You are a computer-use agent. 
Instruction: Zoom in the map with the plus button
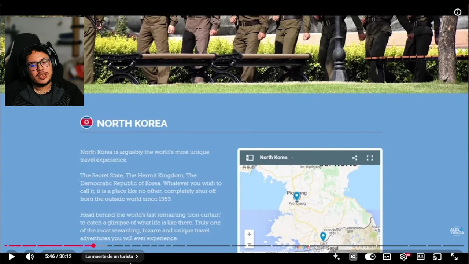[x=249, y=234]
